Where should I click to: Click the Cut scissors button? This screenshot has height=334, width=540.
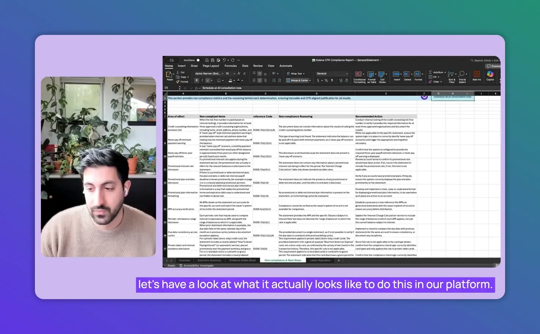180,72
